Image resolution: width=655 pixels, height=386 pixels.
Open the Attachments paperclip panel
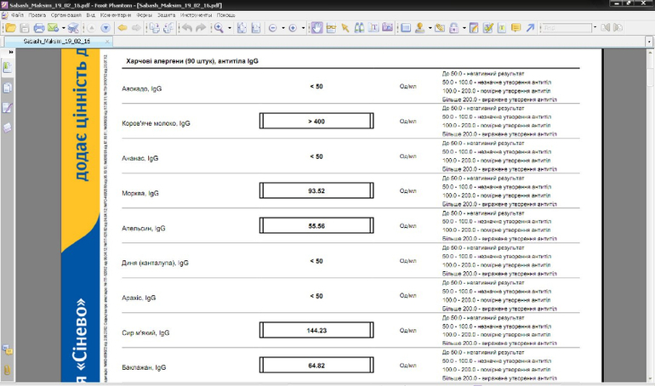8,371
